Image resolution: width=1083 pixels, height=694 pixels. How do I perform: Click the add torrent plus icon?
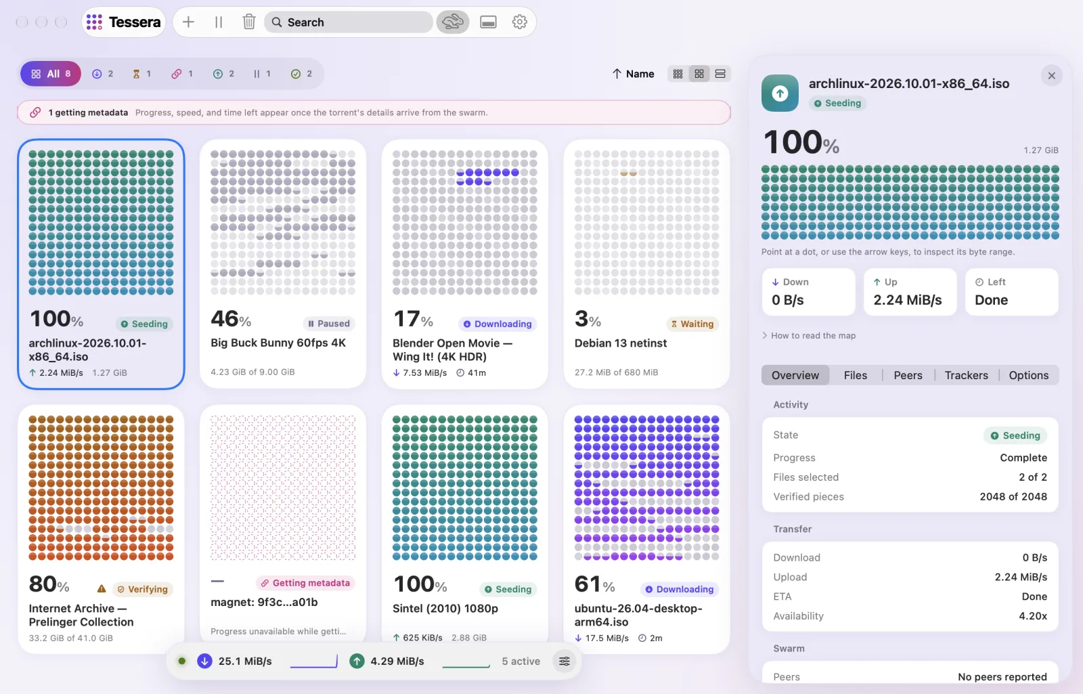pos(188,22)
